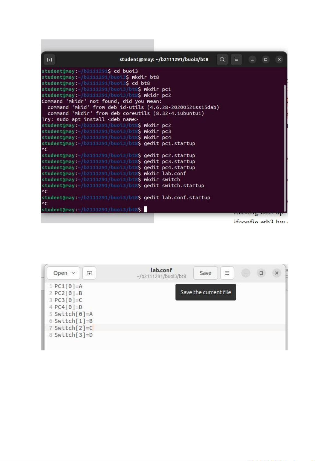Image resolution: width=326 pixels, height=461 pixels.
Task: Save the lab.conf file
Action: point(205,273)
